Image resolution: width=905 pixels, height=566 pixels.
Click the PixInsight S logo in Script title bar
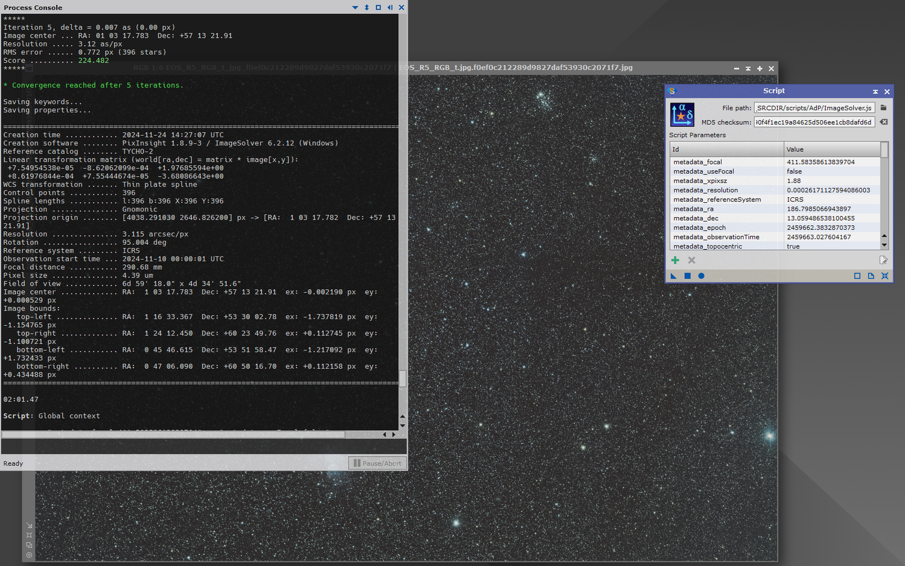(x=672, y=91)
